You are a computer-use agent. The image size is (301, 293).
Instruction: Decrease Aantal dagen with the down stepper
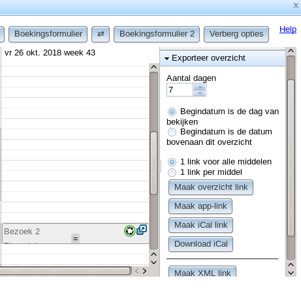(x=200, y=93)
